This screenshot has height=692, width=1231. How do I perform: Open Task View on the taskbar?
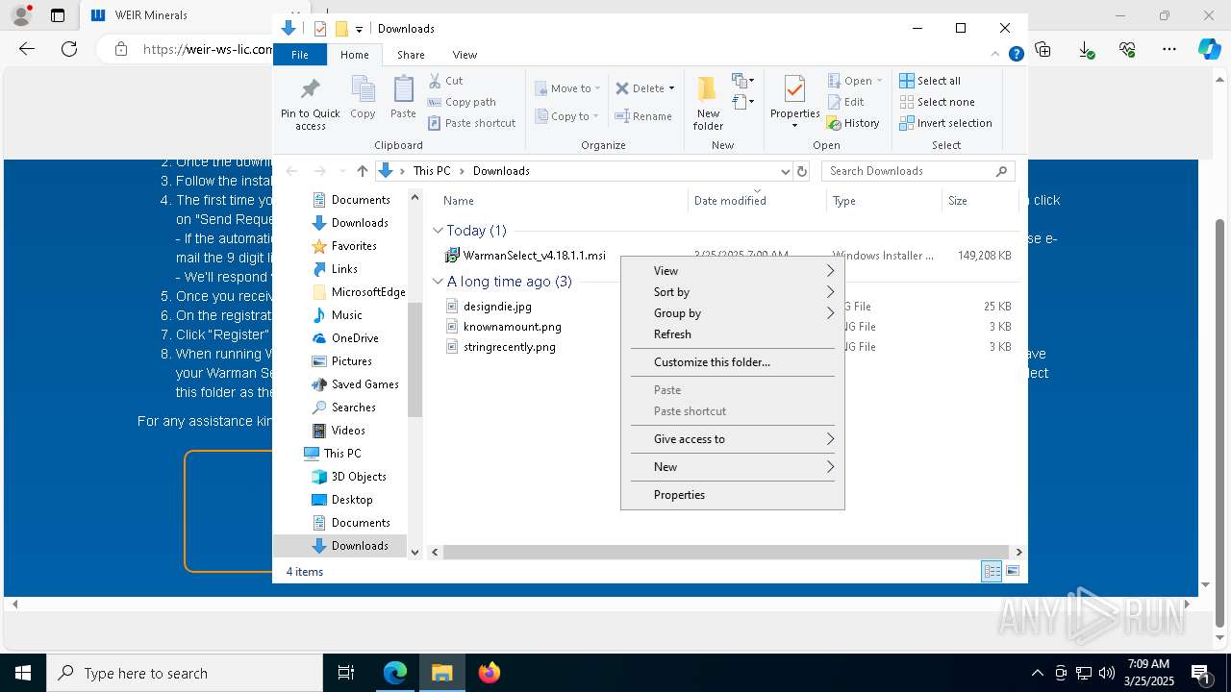pos(347,673)
